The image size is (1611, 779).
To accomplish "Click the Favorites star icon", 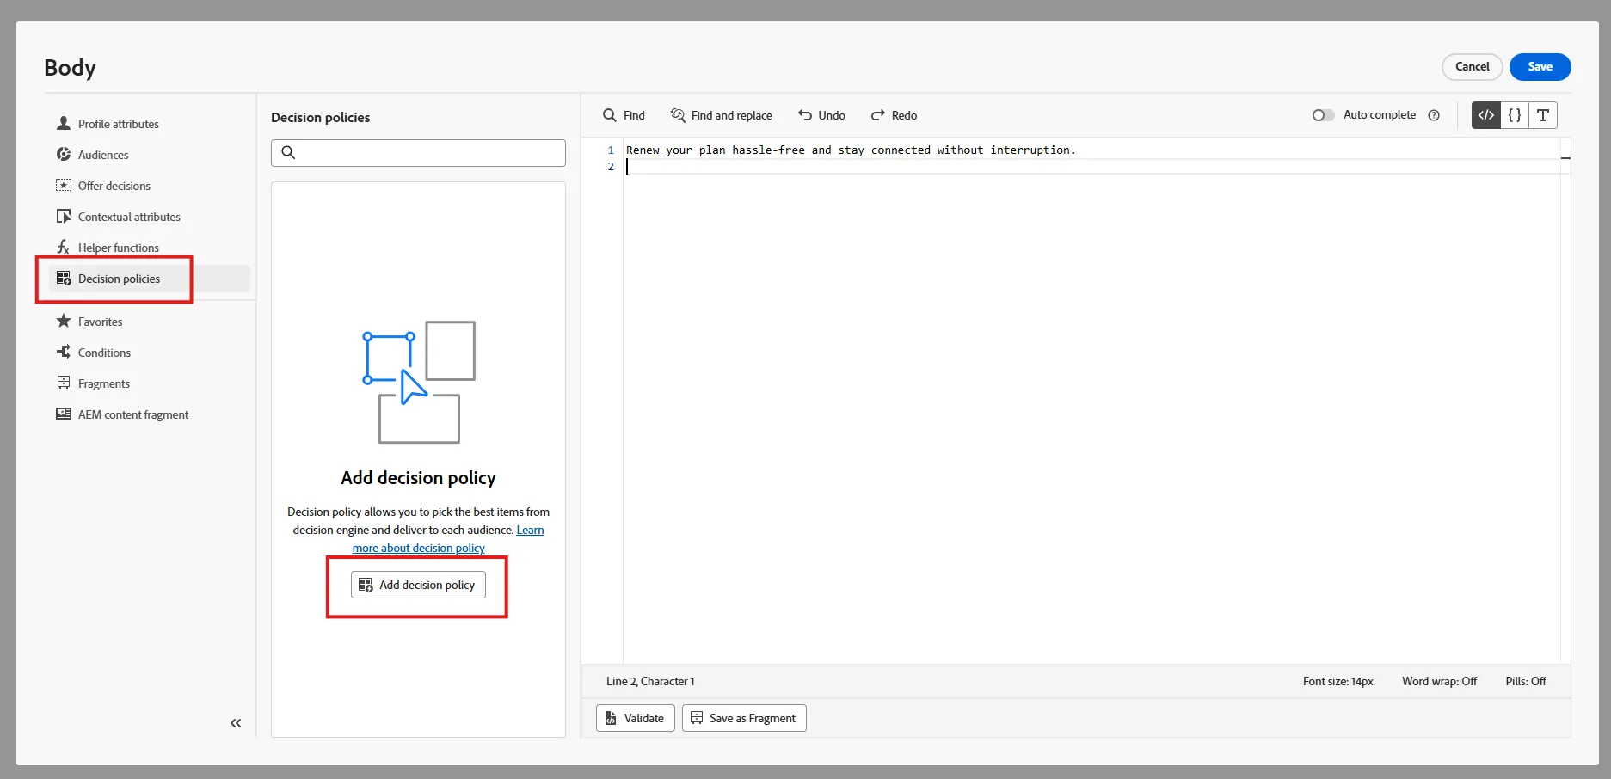I will click(x=64, y=321).
